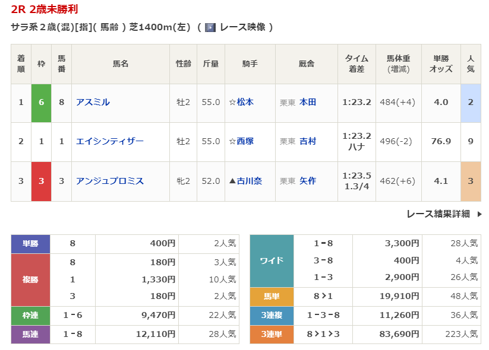View jockey 西塚 page

pyautogui.click(x=245, y=141)
